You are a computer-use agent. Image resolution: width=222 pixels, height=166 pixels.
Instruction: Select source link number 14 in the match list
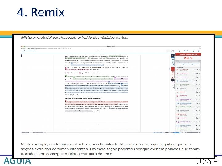[x=183, y=118]
